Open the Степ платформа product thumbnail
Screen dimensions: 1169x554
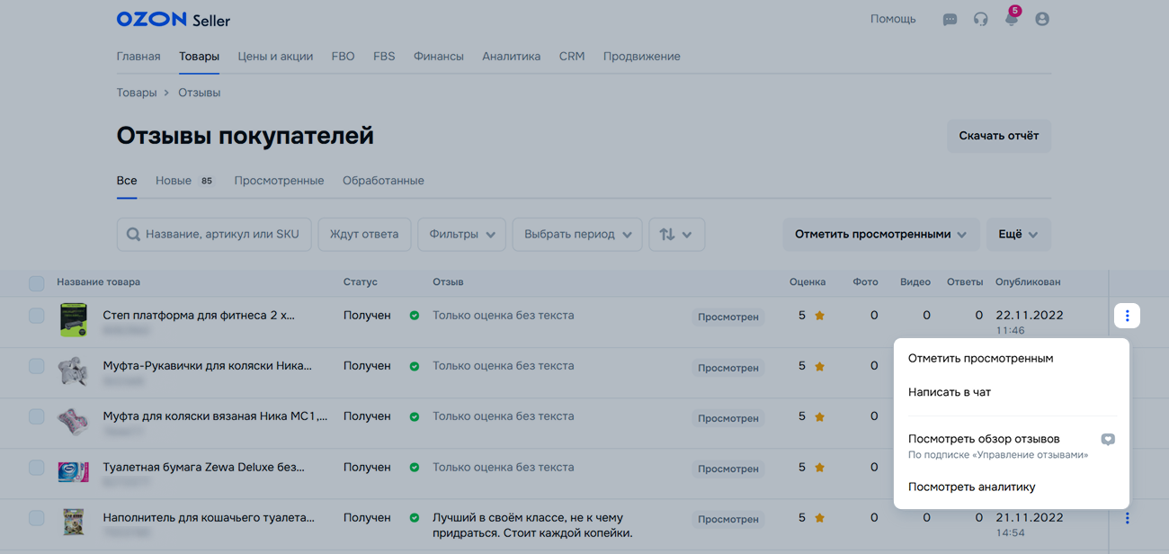tap(73, 319)
